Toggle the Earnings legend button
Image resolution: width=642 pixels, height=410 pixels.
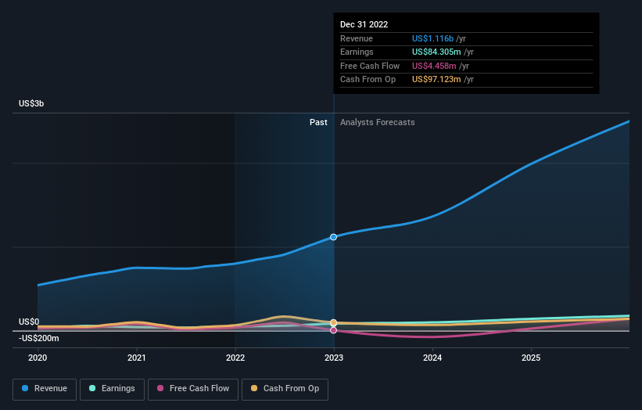[x=112, y=389]
